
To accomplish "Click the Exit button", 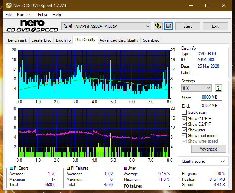I will [x=215, y=26].
